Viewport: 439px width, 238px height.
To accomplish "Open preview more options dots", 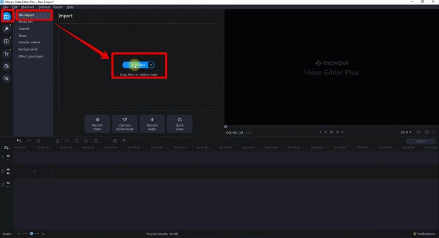I will click(434, 132).
